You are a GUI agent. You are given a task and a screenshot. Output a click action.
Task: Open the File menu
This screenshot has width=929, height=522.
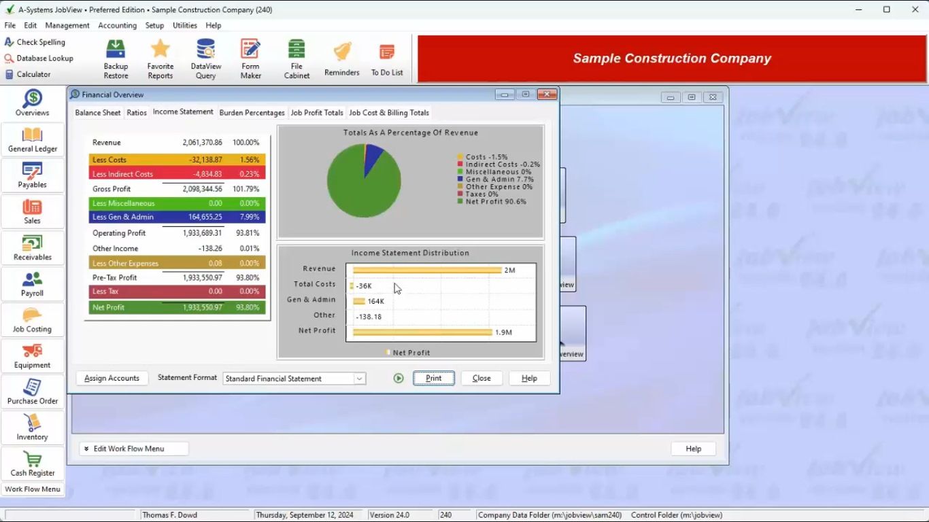point(10,25)
